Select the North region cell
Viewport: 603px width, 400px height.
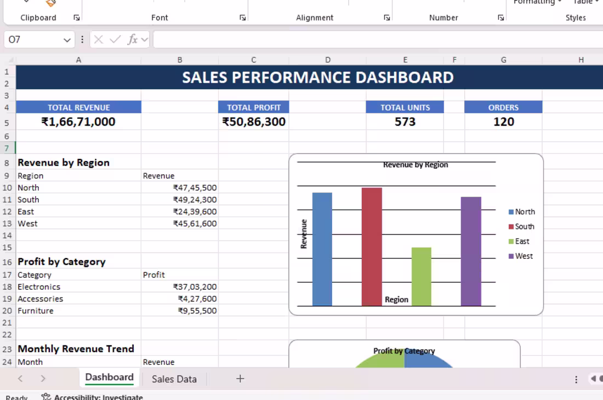pos(78,187)
